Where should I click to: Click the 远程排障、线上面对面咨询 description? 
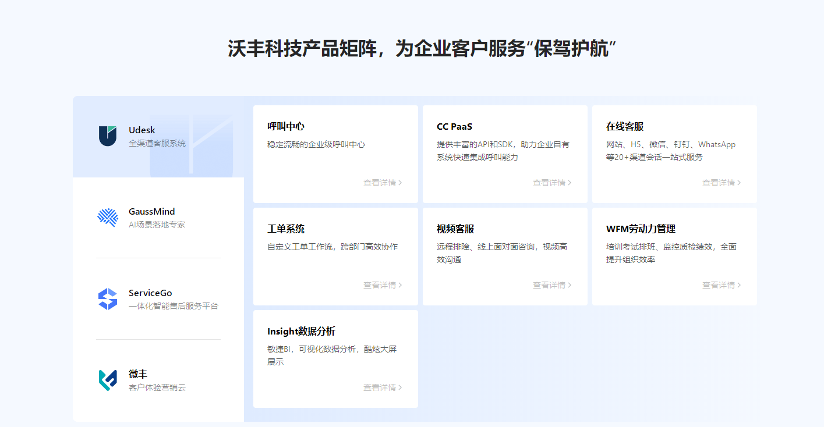502,253
